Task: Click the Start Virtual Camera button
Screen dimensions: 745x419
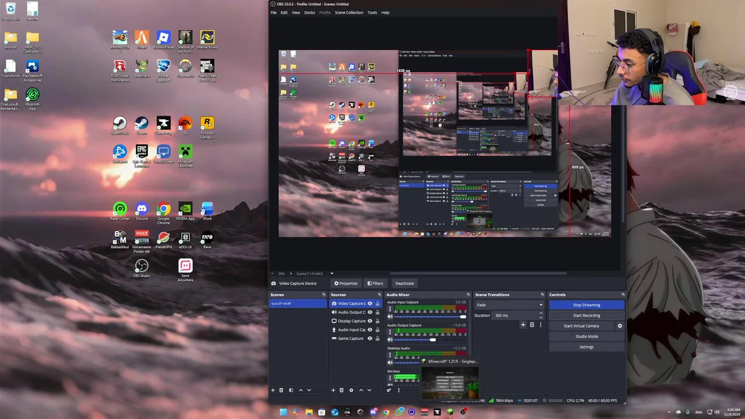Action: coord(581,326)
